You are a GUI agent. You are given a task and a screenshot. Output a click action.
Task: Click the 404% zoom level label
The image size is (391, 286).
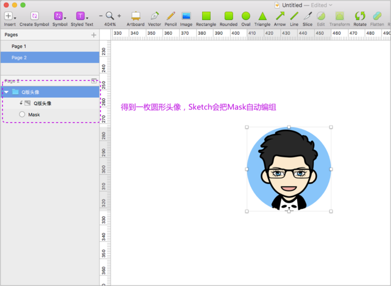pos(109,25)
